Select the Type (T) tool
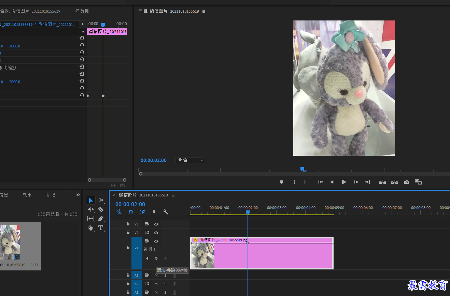The height and width of the screenshot is (296, 450). pyautogui.click(x=101, y=228)
